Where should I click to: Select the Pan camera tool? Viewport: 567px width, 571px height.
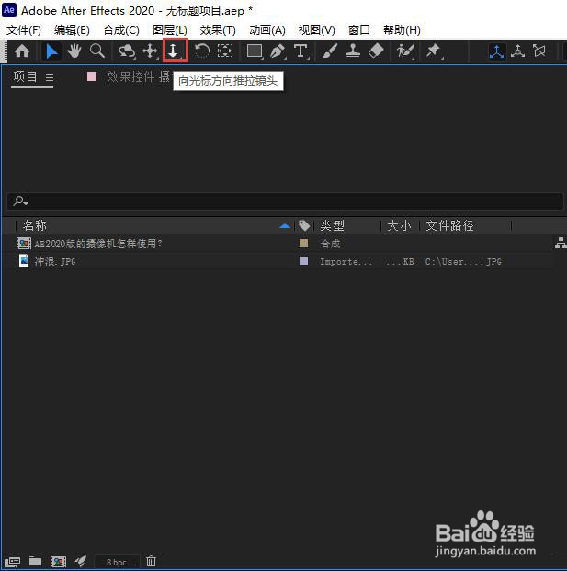point(150,51)
